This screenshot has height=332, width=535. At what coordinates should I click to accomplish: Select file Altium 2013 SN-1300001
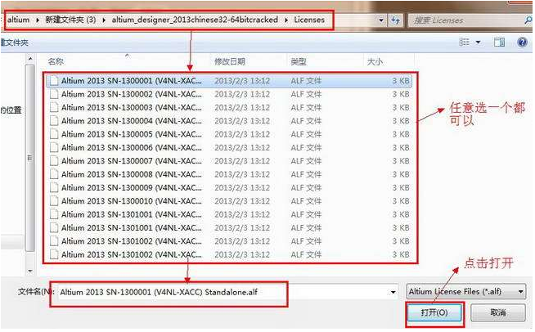[x=229, y=81]
